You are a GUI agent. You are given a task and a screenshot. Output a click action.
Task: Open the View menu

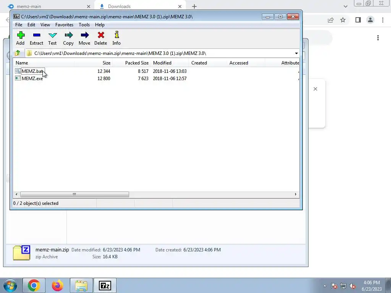(45, 25)
